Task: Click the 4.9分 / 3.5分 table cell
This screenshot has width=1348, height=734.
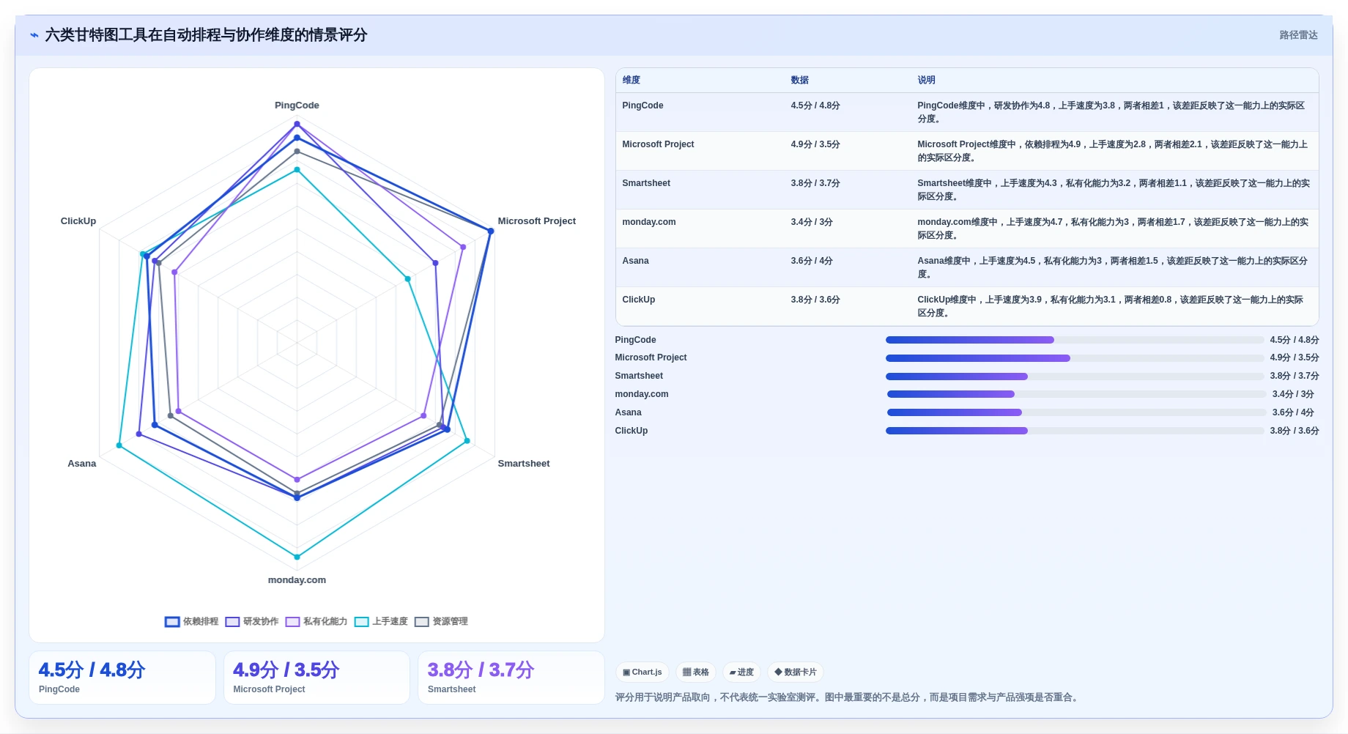Action: point(815,144)
